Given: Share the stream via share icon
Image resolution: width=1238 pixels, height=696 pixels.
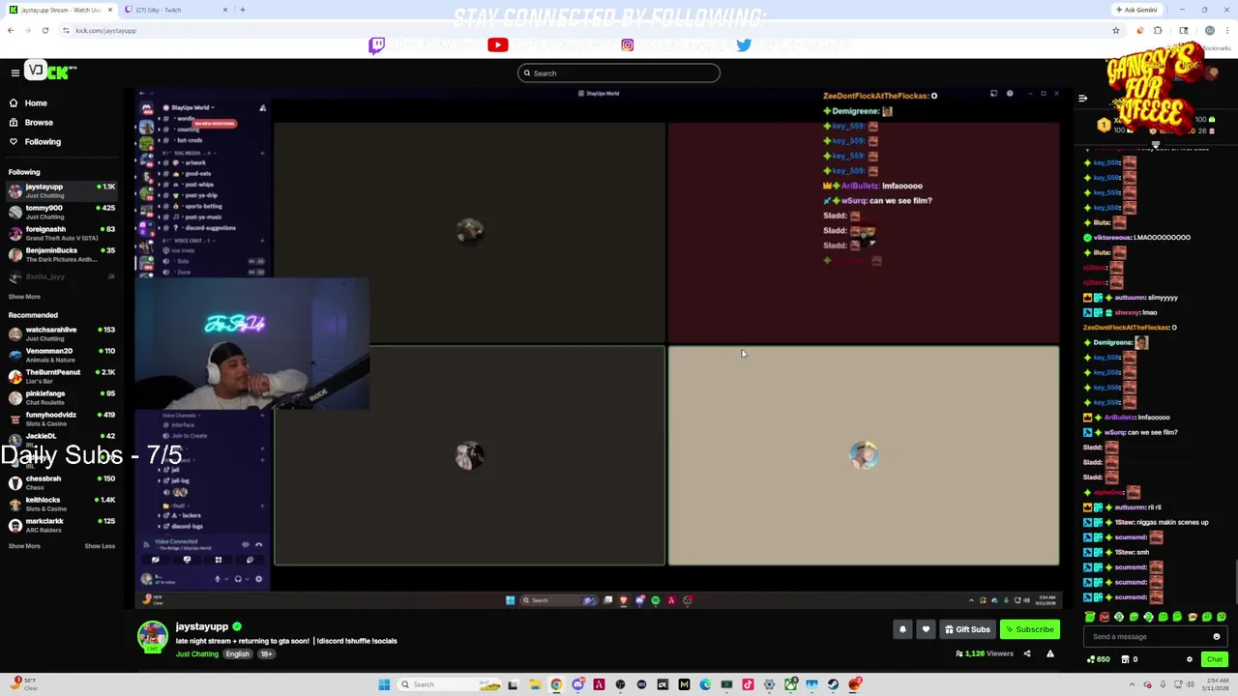Looking at the screenshot, I should [1027, 653].
